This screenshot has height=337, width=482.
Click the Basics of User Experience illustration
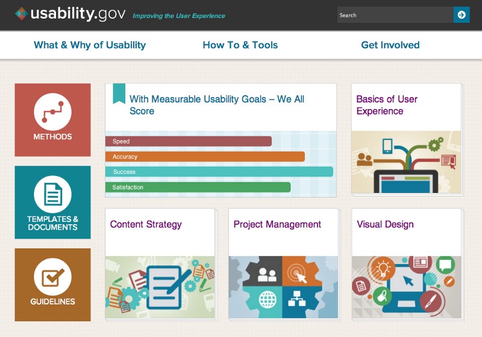[406, 162]
